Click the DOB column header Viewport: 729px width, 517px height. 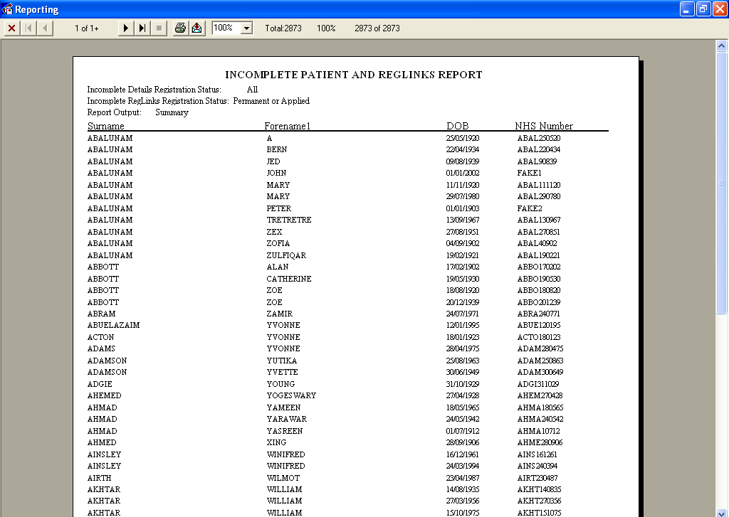click(458, 126)
